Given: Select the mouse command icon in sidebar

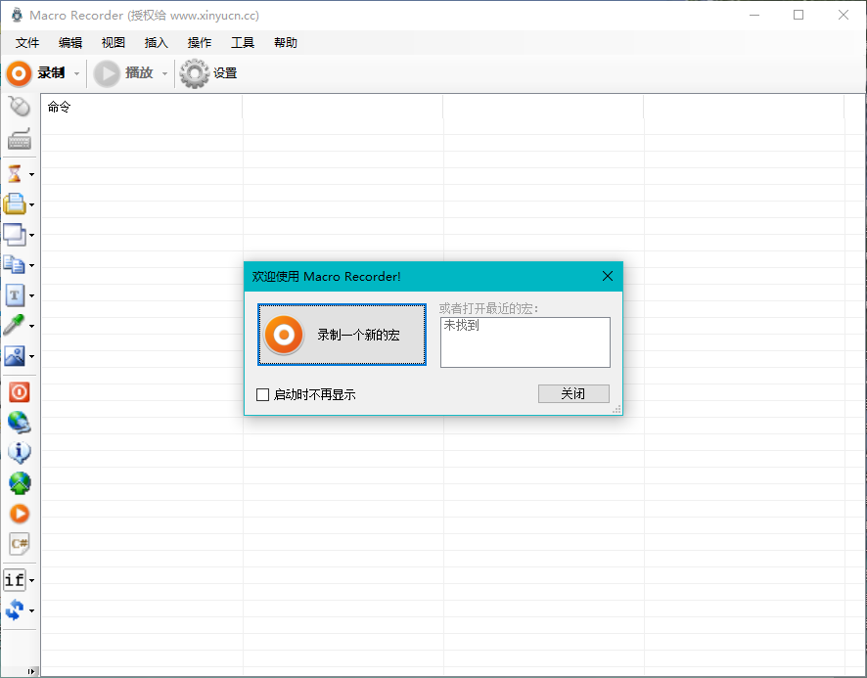Looking at the screenshot, I should [20, 107].
